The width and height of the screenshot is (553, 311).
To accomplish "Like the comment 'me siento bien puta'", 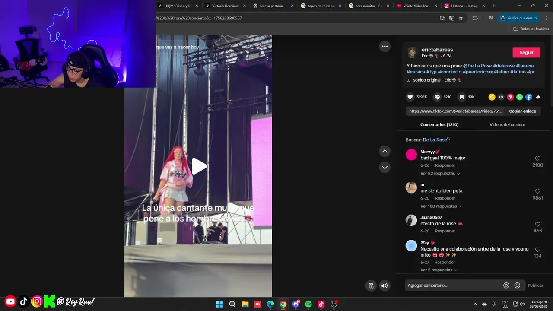I will pyautogui.click(x=537, y=191).
